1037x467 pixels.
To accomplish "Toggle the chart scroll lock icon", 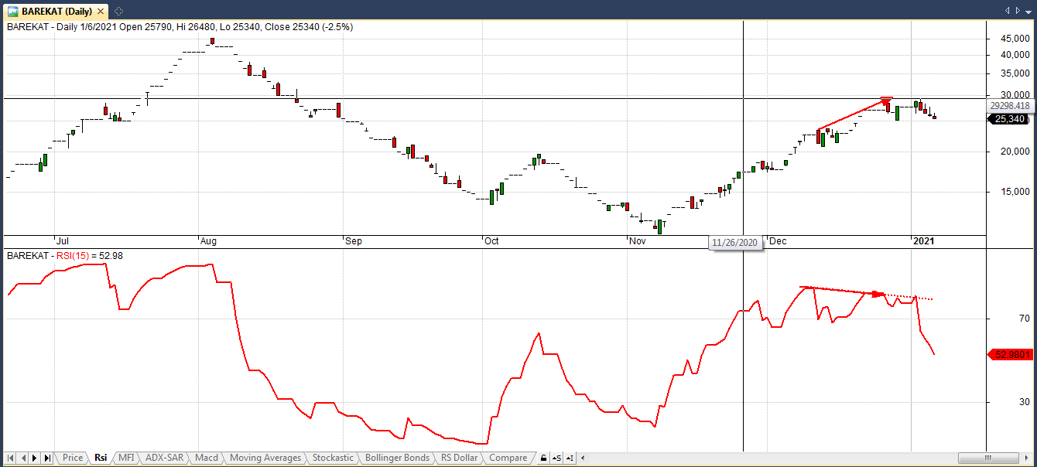I will 544,458.
